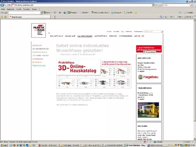Select the PRAKTIKHAUS browser tab
196x147 pixels.
tap(30, 17)
